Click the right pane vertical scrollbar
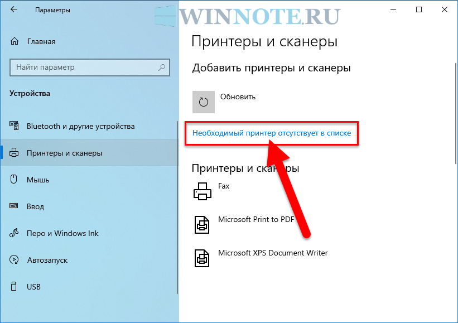The height and width of the screenshot is (323, 458). 456,113
